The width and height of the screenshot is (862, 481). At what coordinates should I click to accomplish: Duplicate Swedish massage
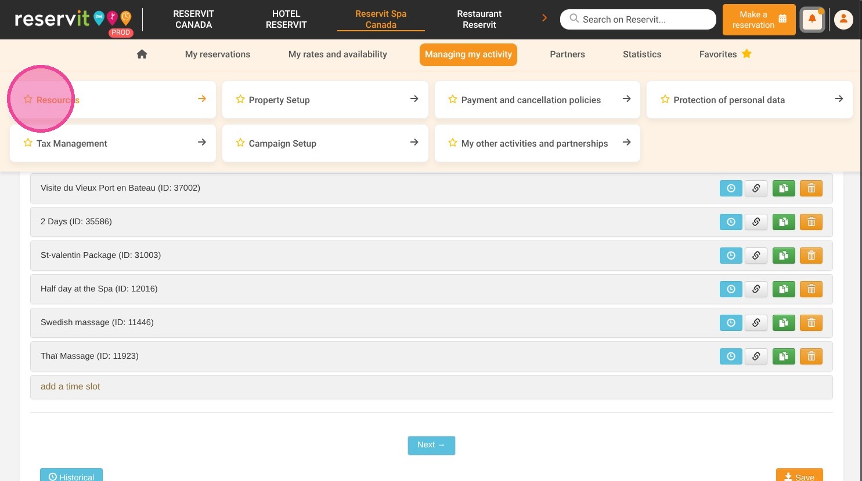point(784,323)
